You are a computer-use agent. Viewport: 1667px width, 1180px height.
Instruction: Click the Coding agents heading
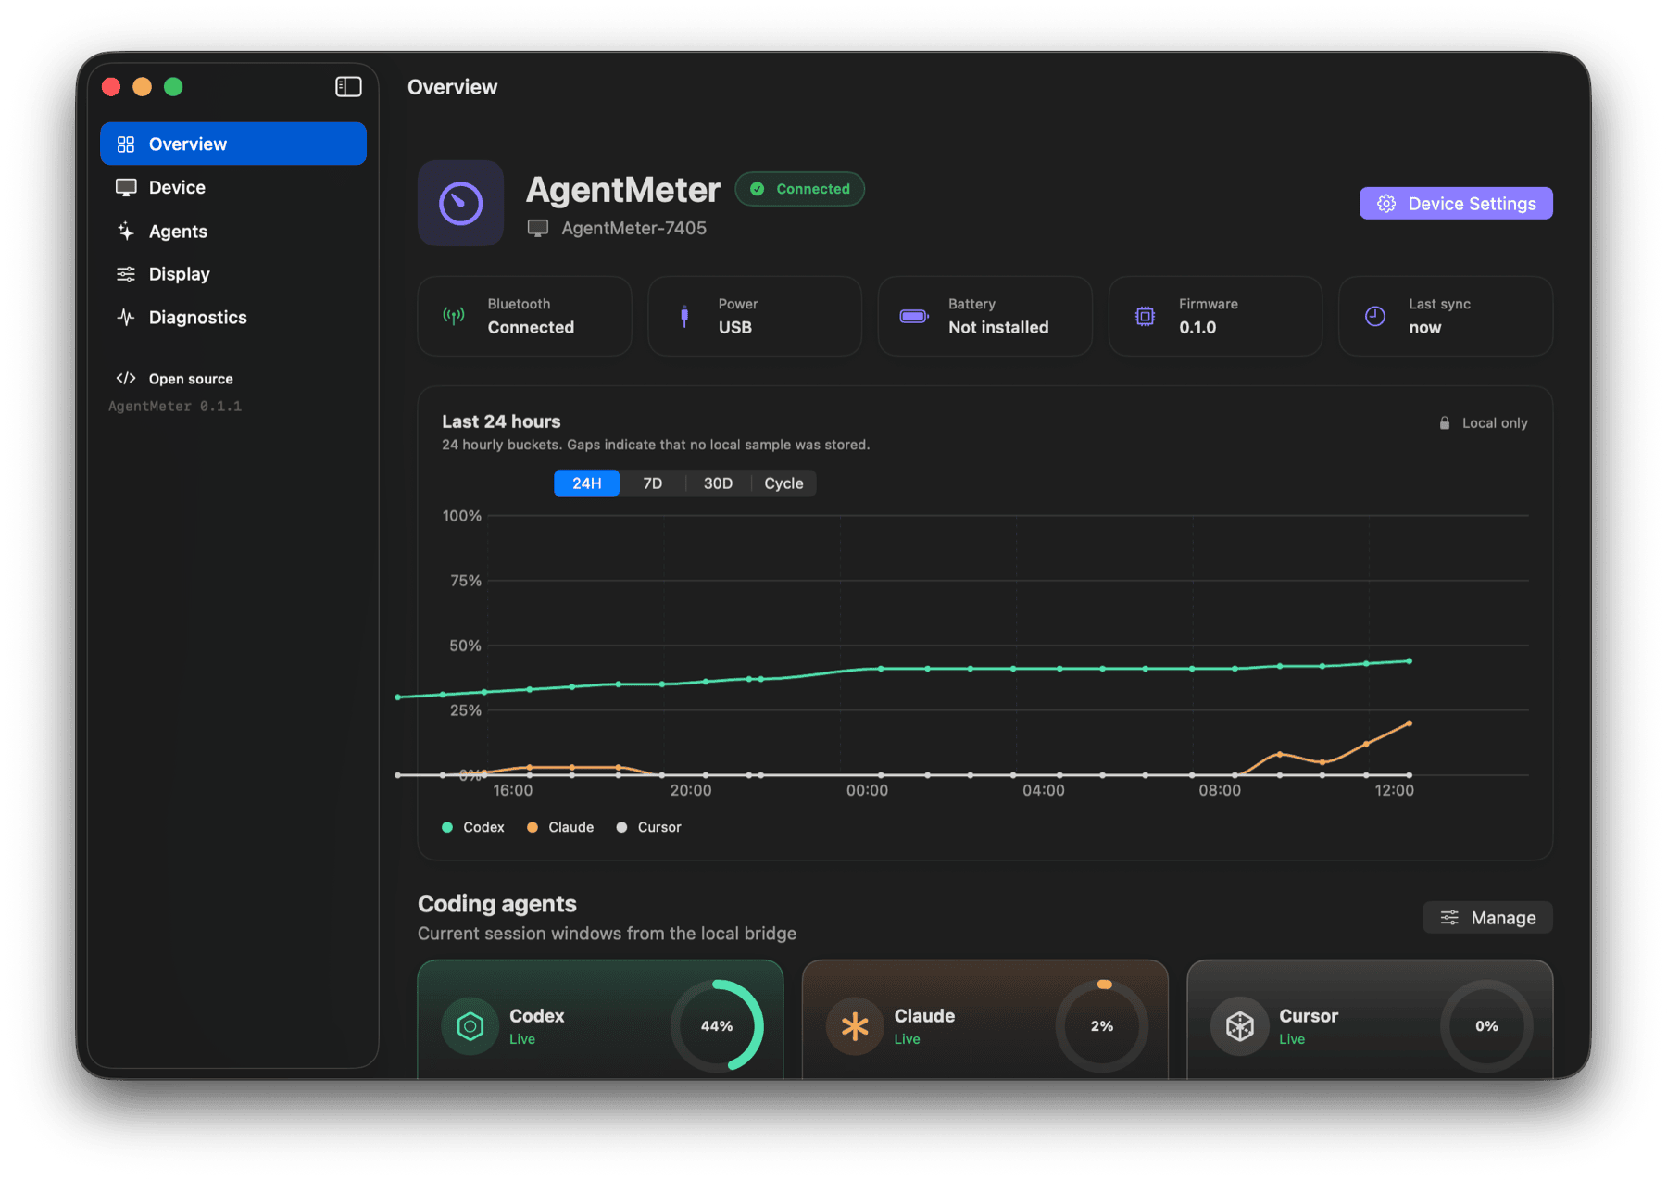click(497, 904)
